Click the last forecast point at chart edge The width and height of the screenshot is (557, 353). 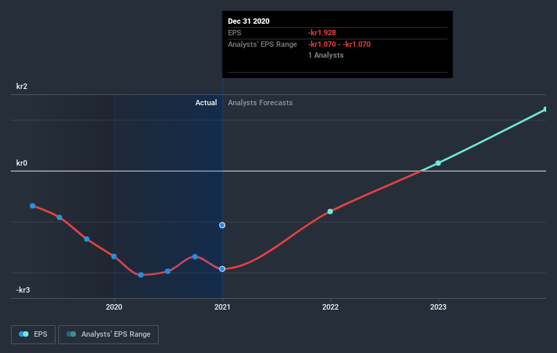click(x=545, y=109)
